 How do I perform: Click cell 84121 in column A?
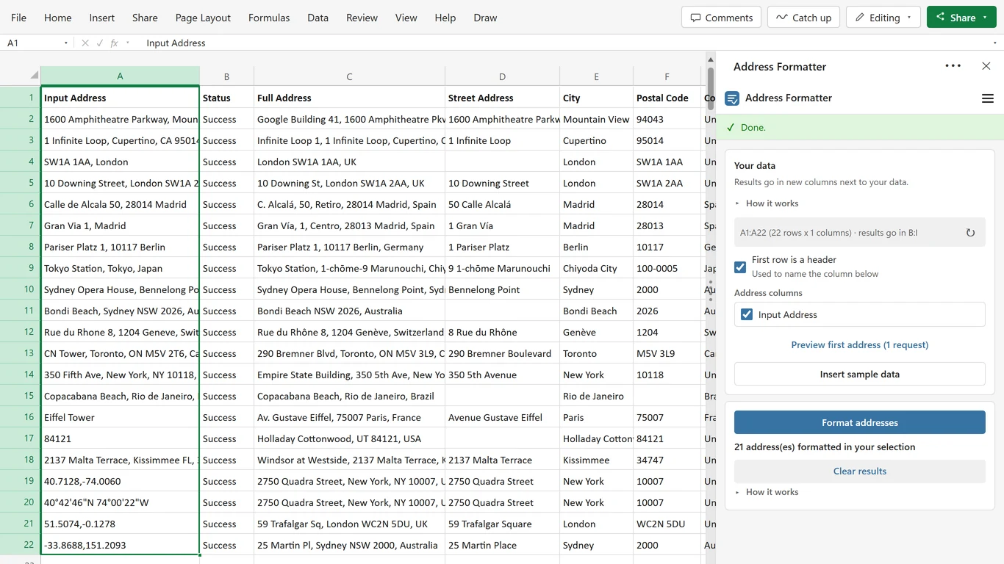120,438
